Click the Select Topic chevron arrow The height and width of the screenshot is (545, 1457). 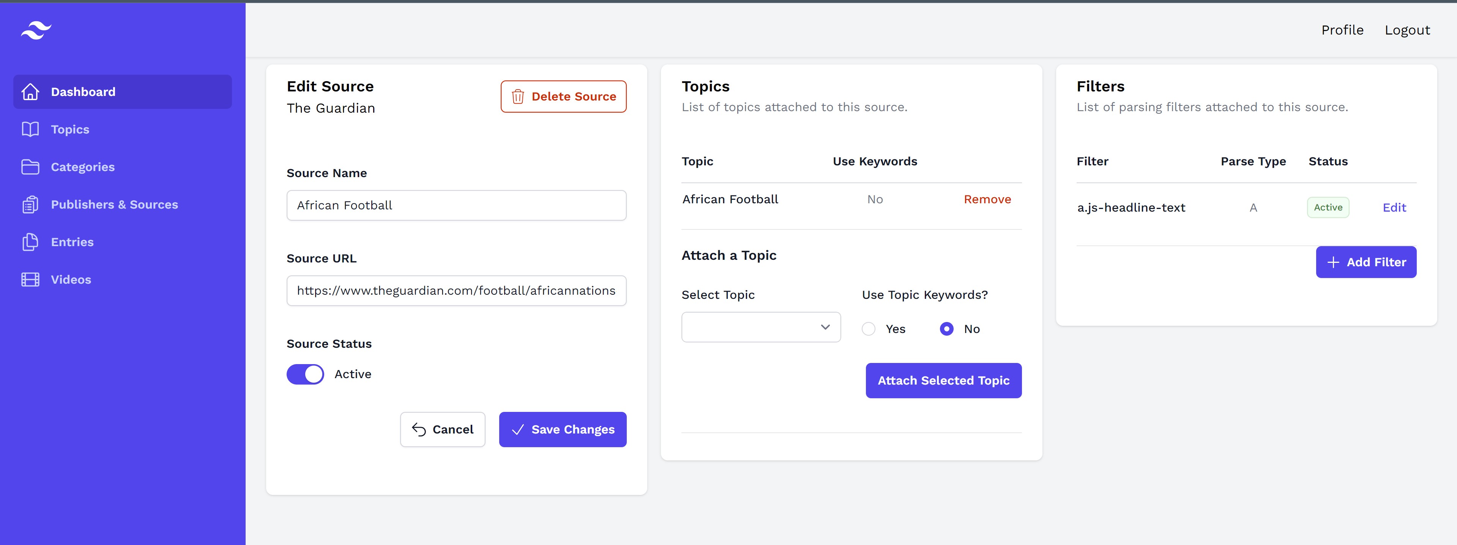point(825,327)
